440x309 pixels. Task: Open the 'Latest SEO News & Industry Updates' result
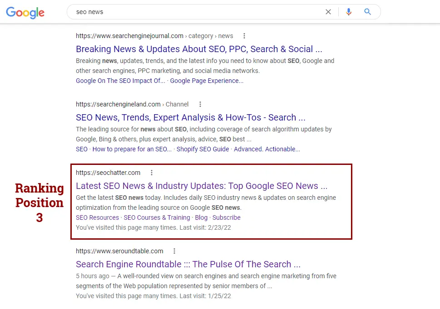202,186
